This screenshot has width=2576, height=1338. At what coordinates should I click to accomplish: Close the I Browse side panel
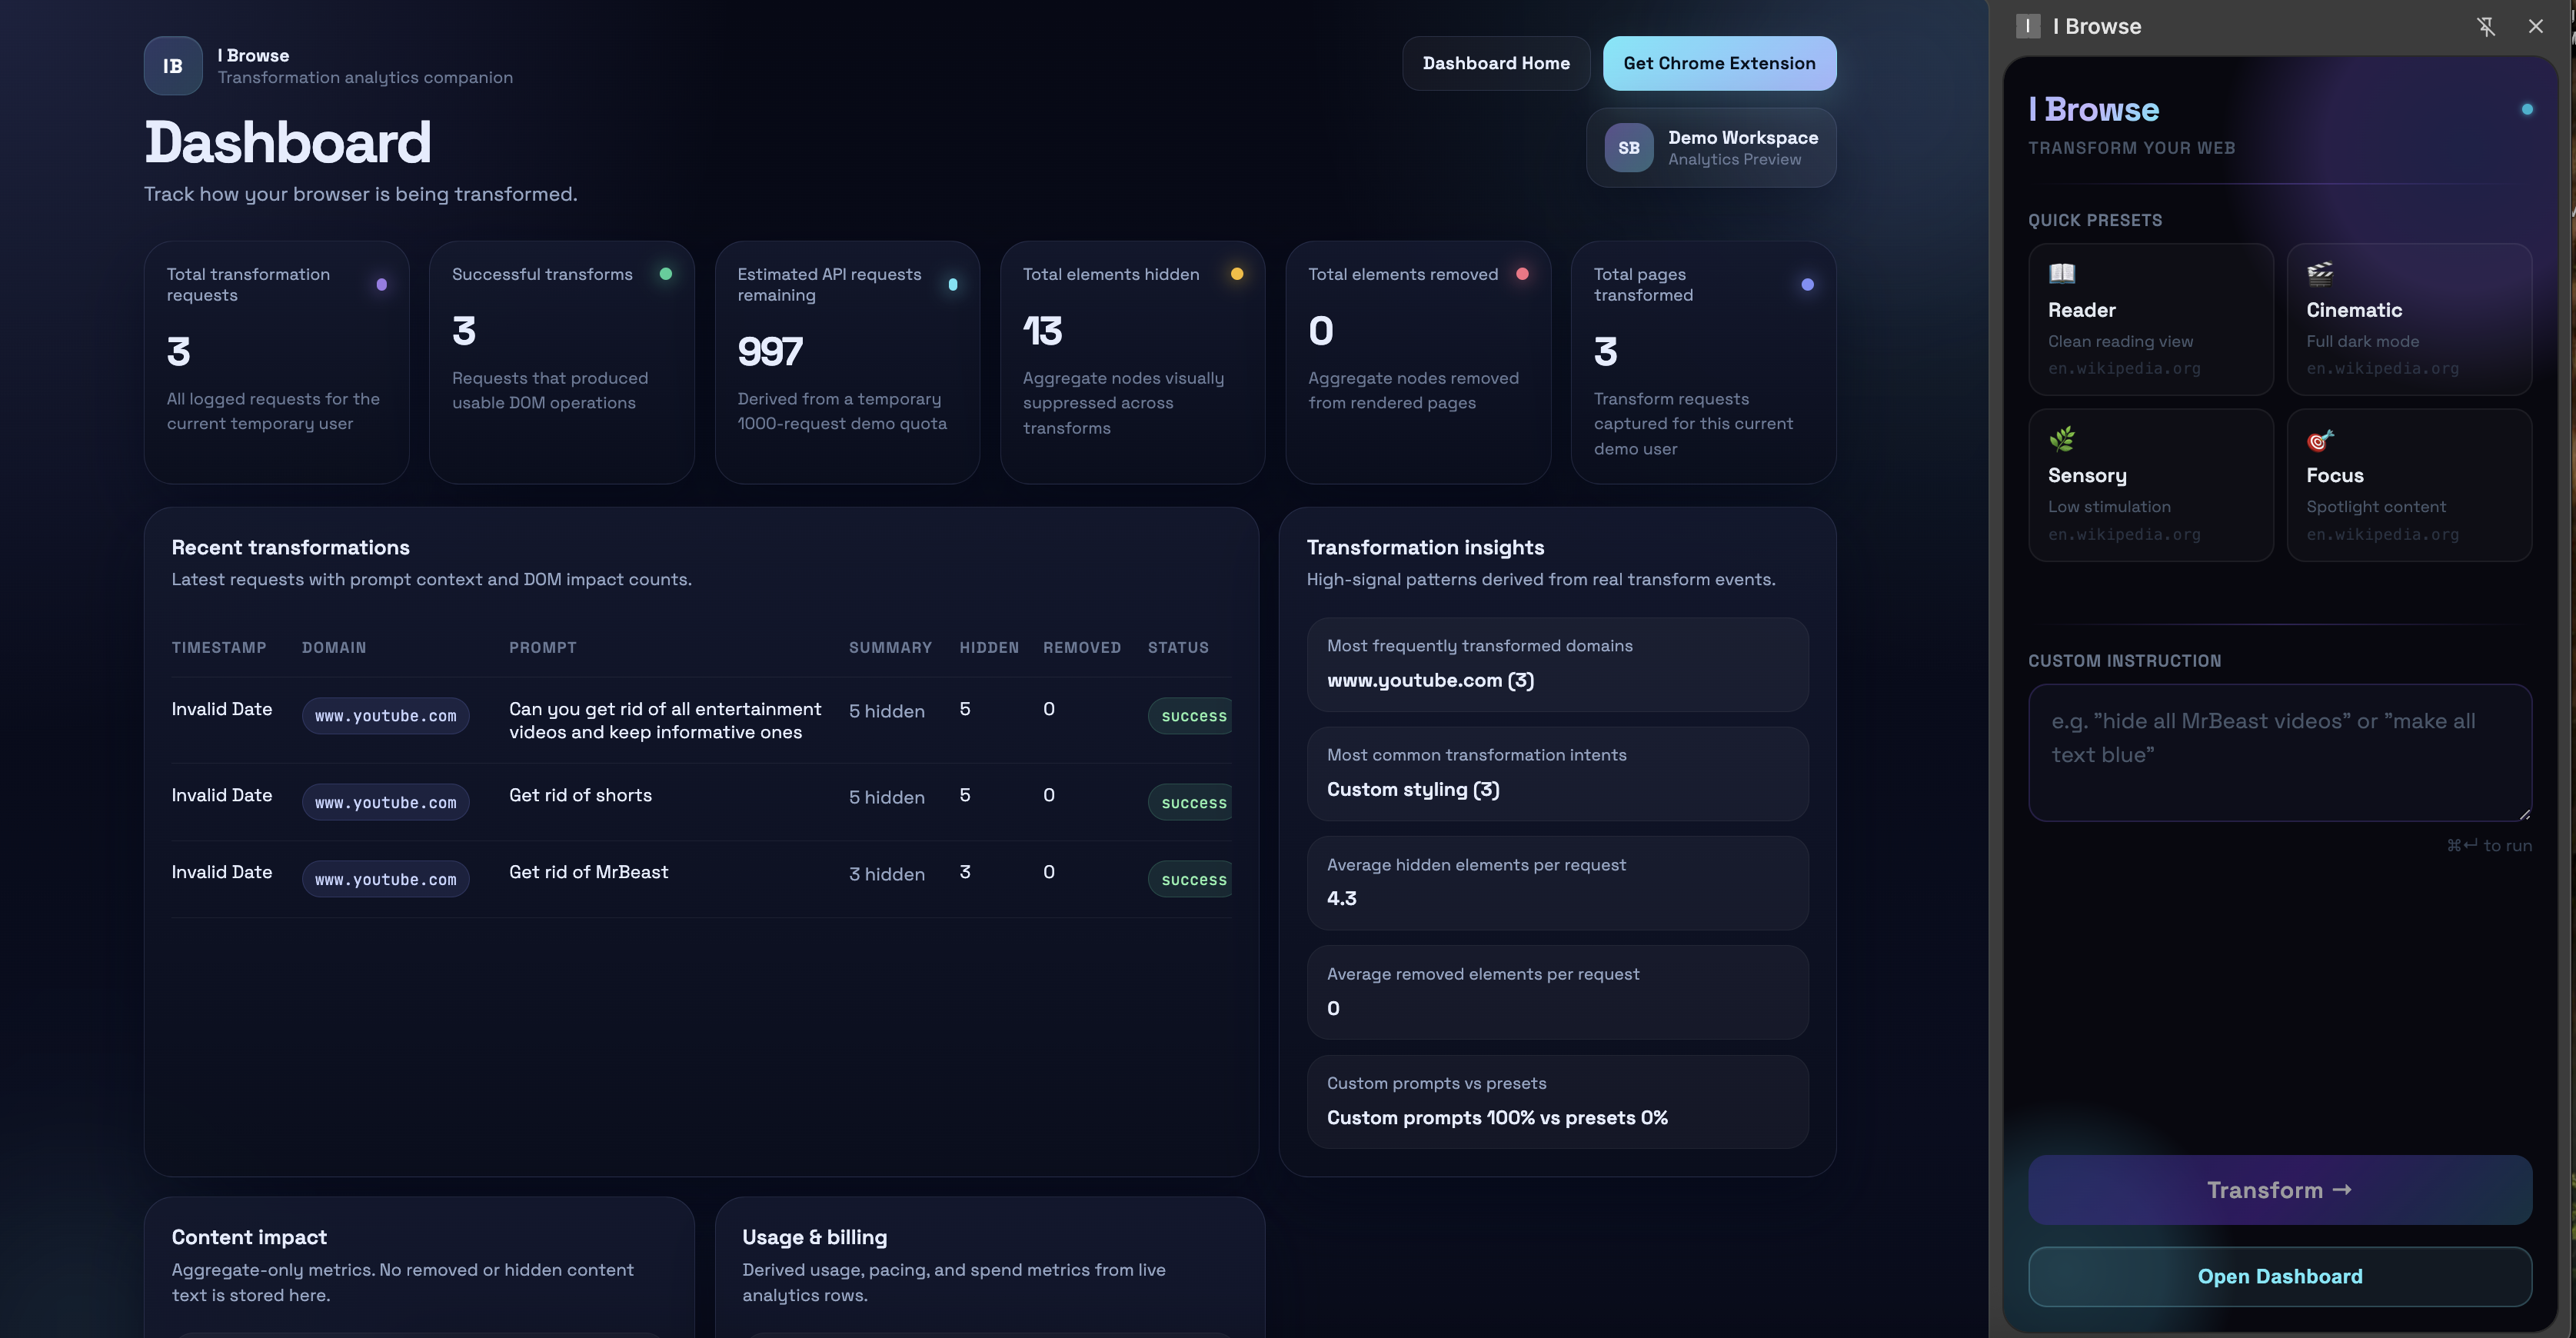[2535, 27]
